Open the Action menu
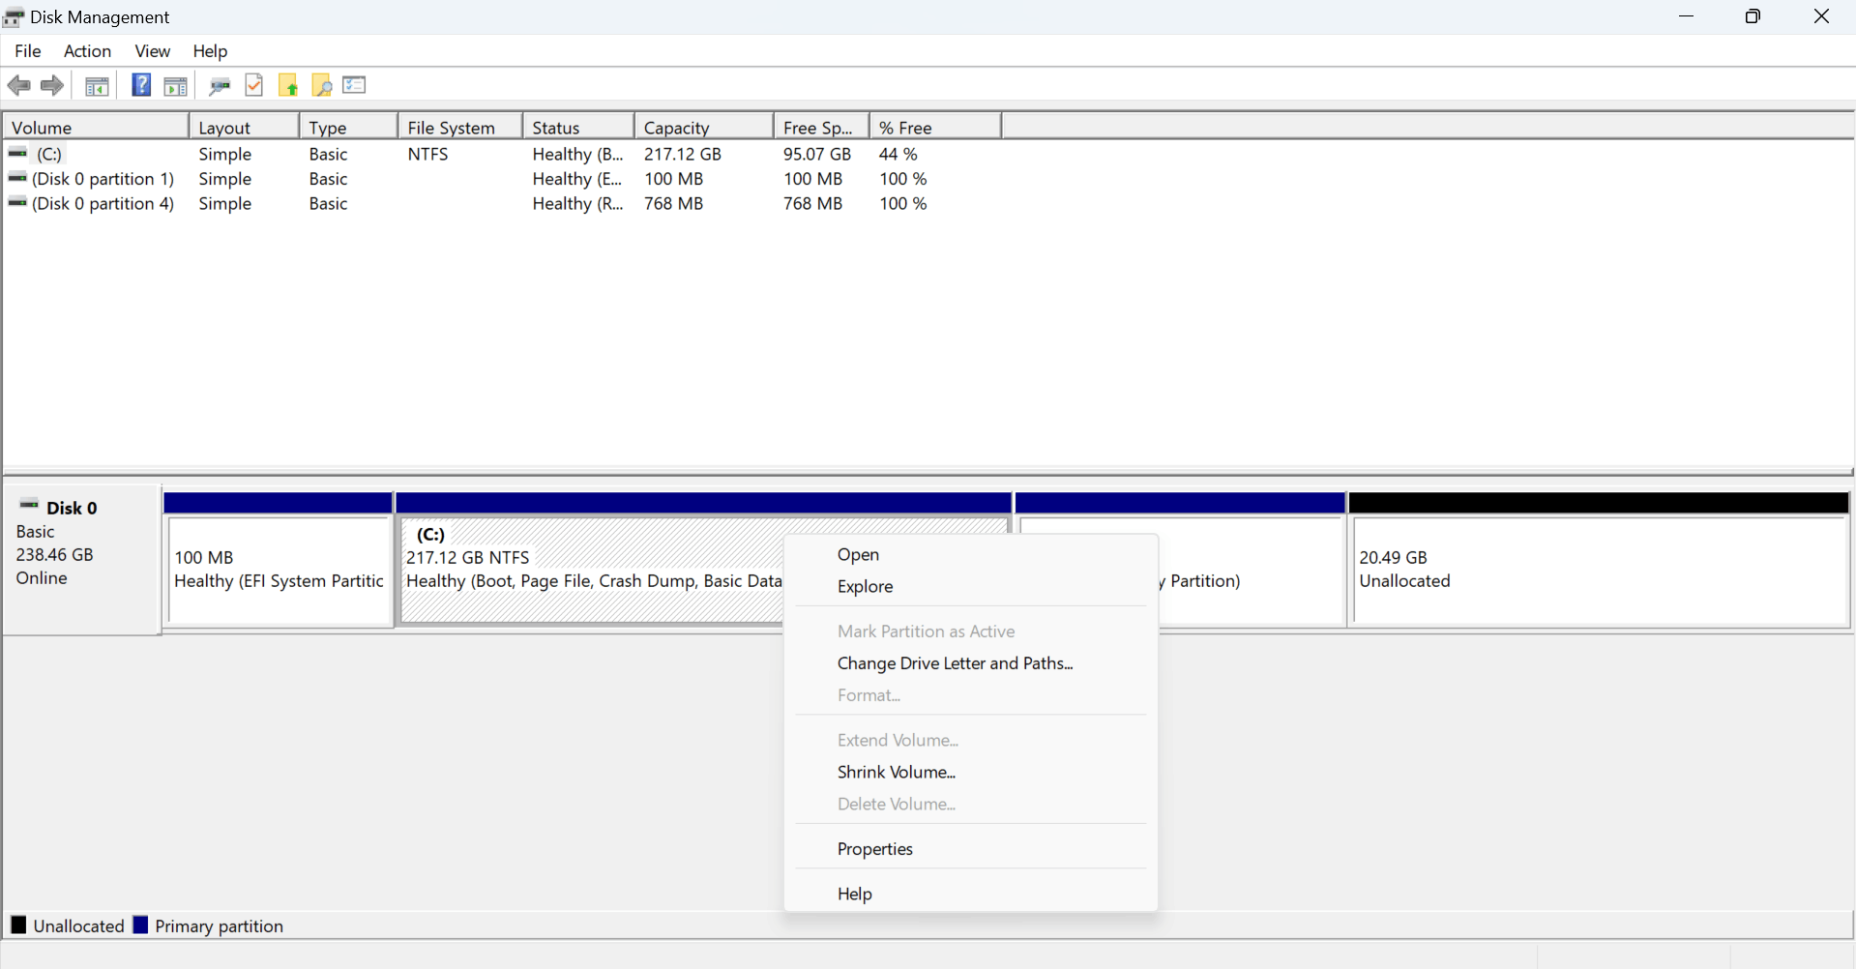This screenshot has width=1856, height=969. [x=87, y=51]
